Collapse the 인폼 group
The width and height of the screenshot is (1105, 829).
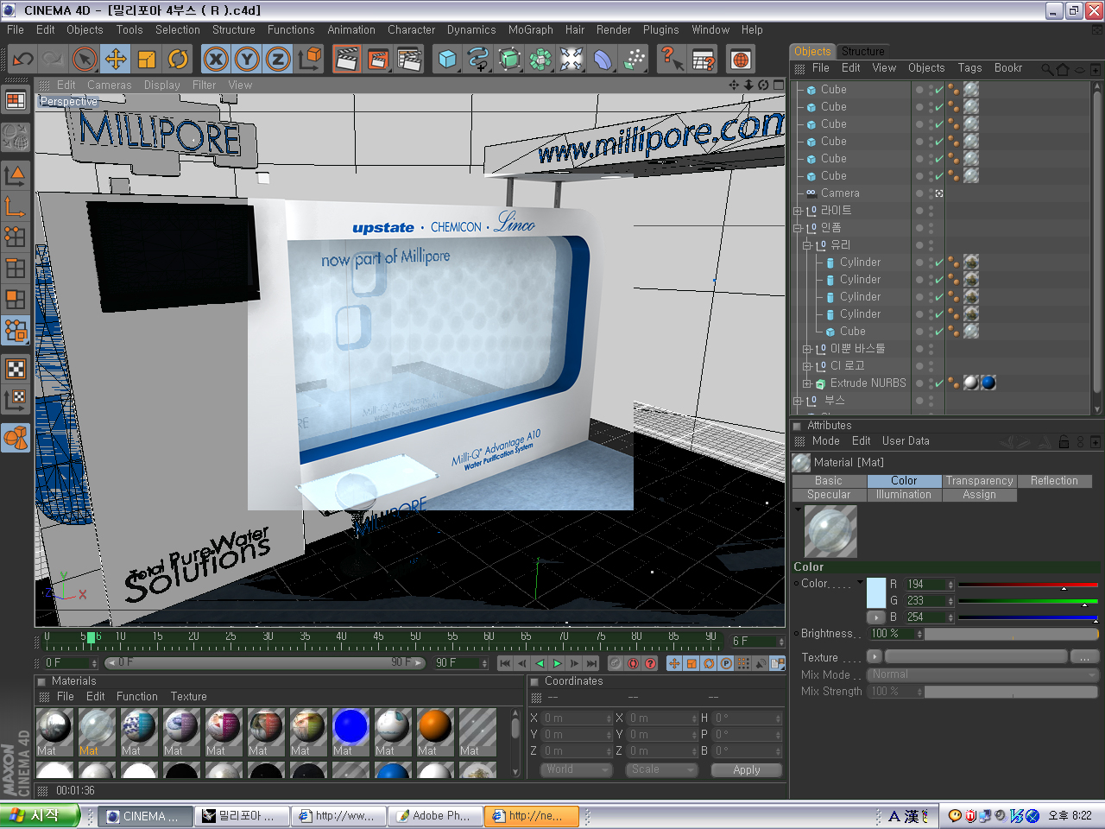(x=798, y=228)
